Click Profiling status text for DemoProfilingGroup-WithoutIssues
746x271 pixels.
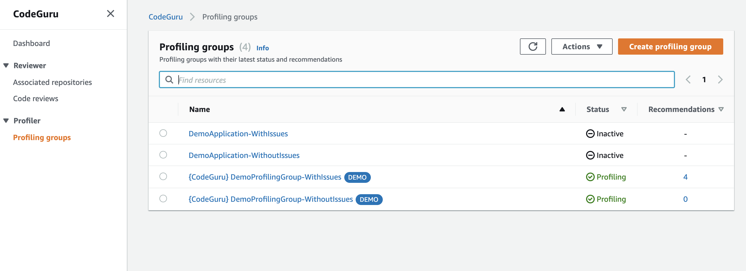tap(611, 199)
